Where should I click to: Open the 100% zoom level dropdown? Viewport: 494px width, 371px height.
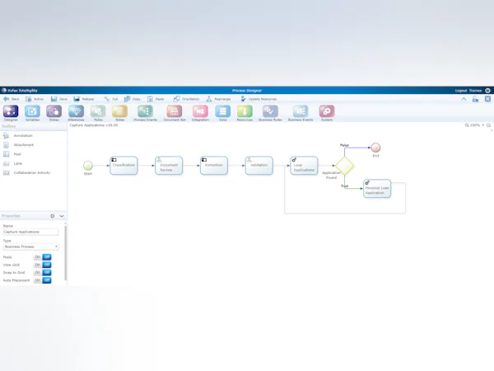point(477,125)
